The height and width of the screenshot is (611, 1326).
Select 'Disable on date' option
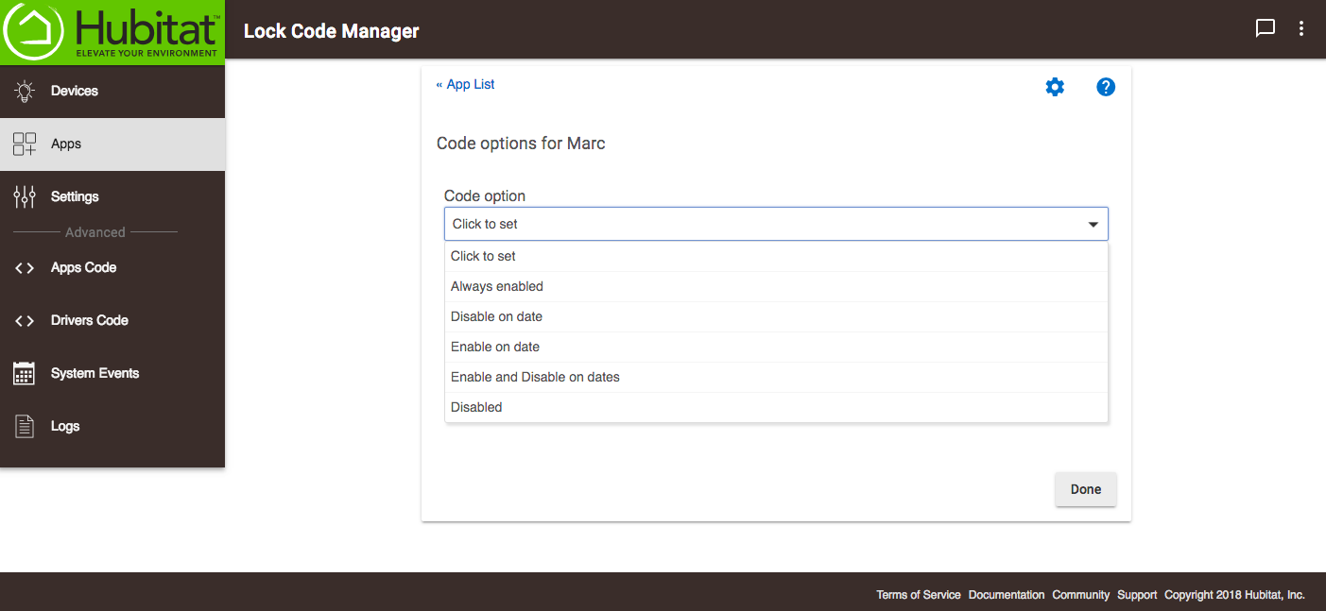pyautogui.click(x=496, y=316)
